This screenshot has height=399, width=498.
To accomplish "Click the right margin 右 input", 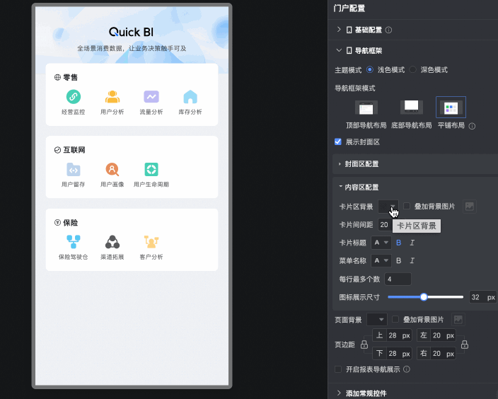I will (436, 353).
